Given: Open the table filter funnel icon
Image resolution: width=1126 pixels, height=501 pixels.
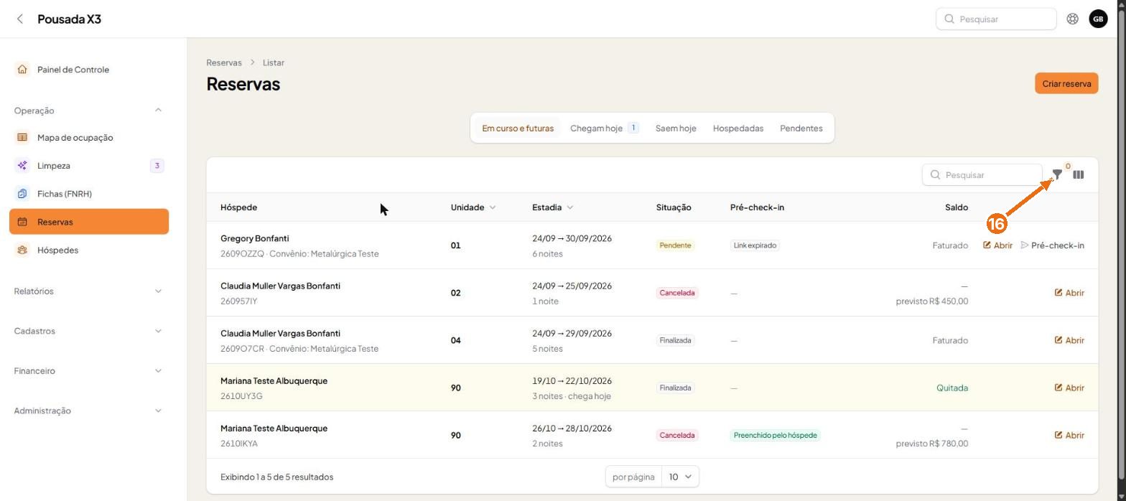Looking at the screenshot, I should point(1057,174).
